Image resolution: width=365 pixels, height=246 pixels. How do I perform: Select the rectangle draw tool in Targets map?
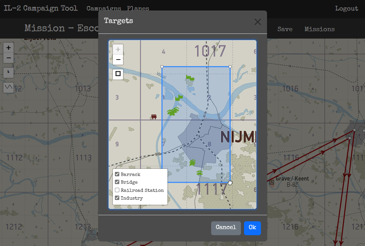[x=118, y=73]
